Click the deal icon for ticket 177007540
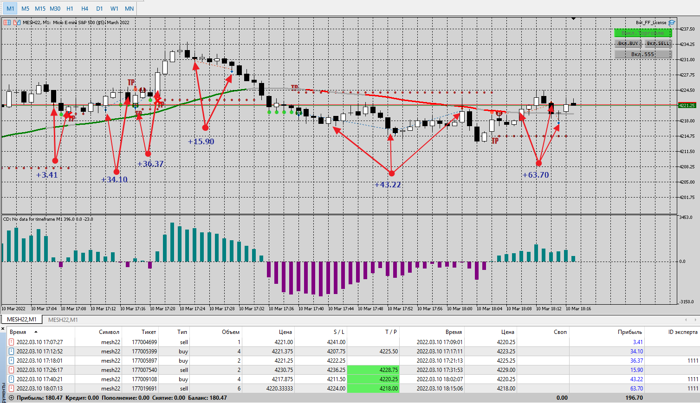The height and width of the screenshot is (403, 700). click(12, 370)
